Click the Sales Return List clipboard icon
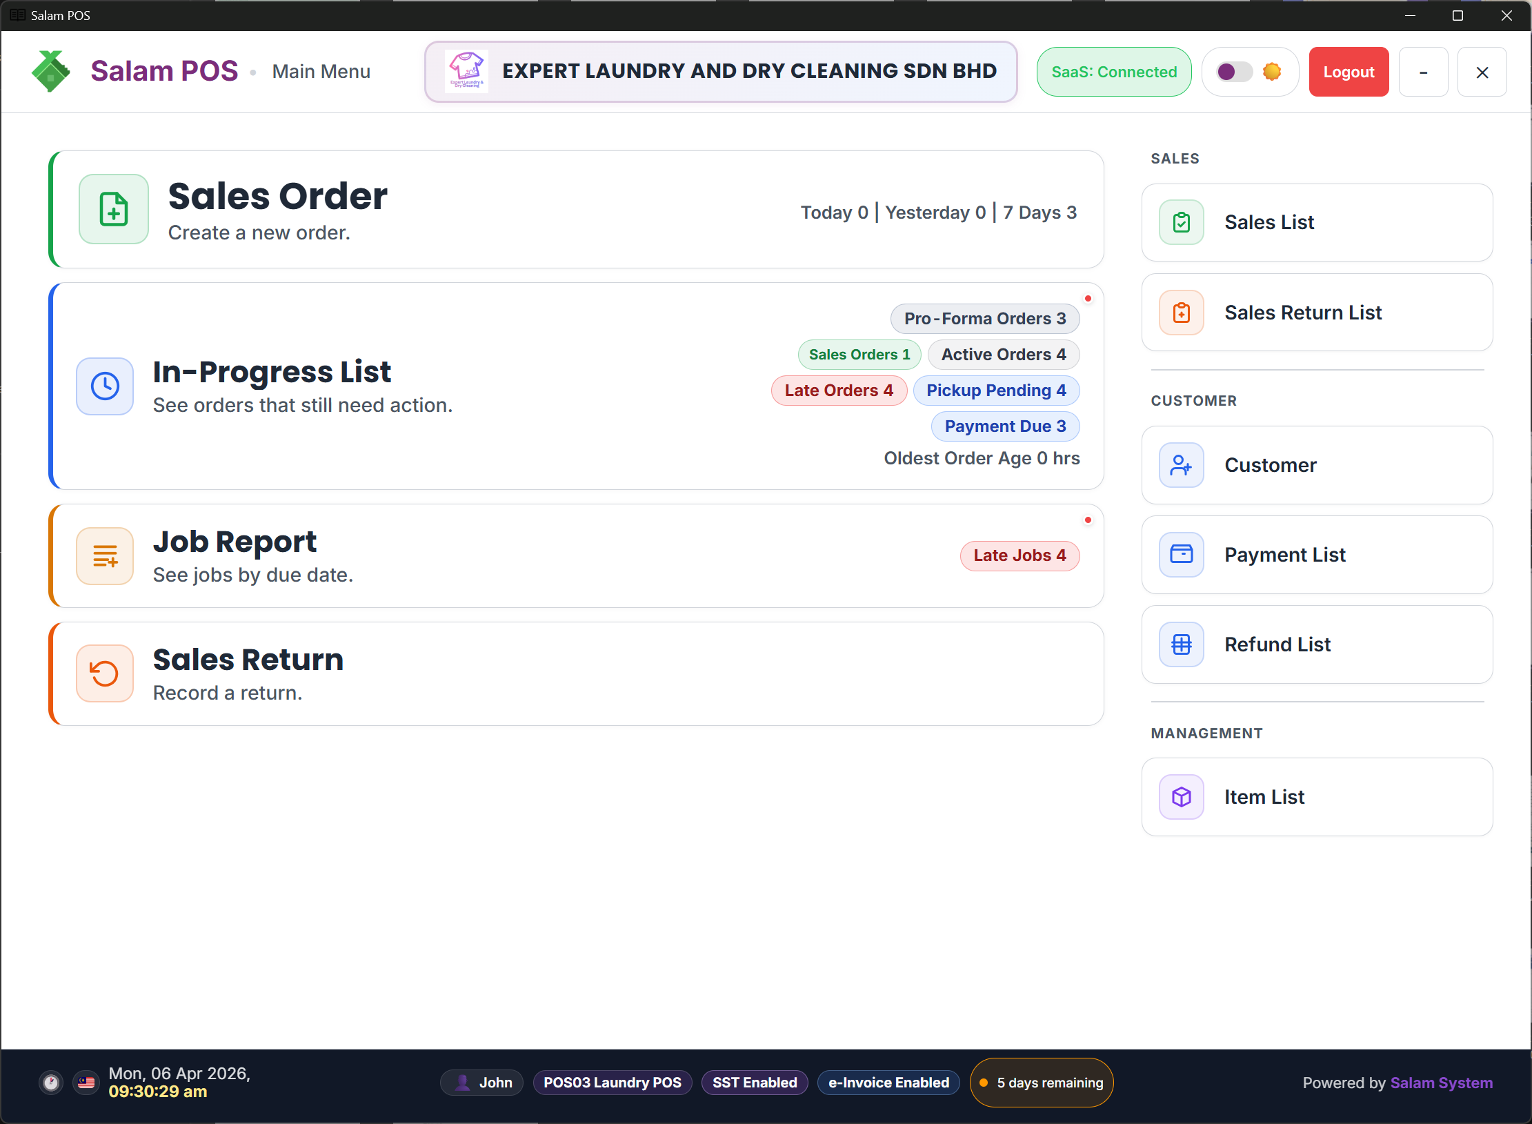The width and height of the screenshot is (1532, 1124). (x=1182, y=313)
